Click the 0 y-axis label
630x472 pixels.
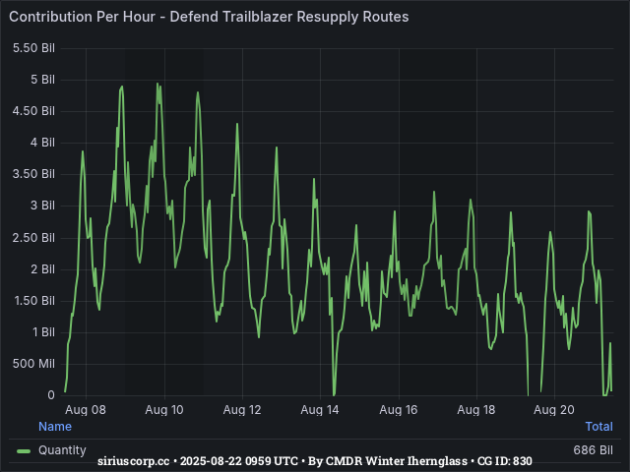click(51, 395)
